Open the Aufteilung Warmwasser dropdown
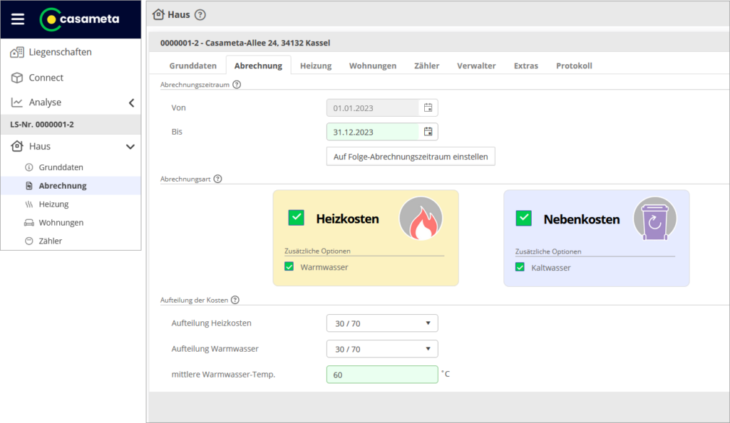Image resolution: width=730 pixels, height=423 pixels. pyautogui.click(x=381, y=349)
